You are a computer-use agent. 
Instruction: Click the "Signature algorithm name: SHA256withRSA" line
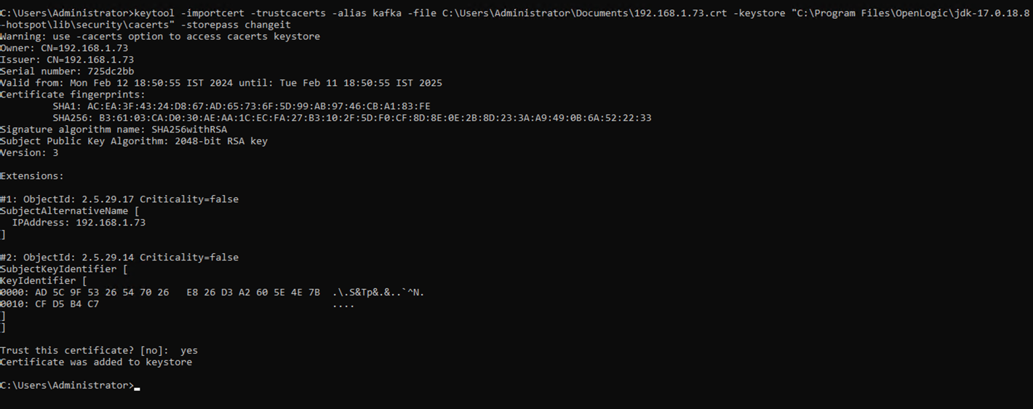(113, 130)
